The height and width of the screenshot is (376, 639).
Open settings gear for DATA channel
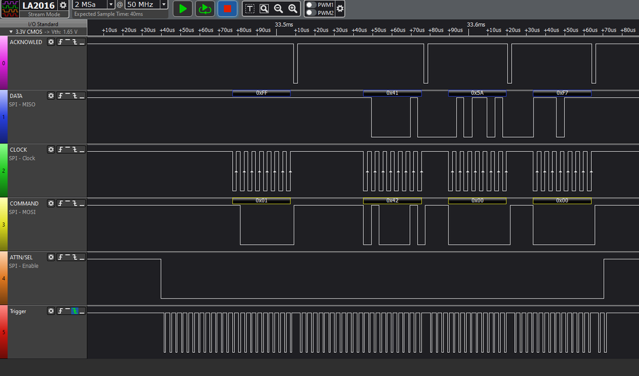click(51, 95)
